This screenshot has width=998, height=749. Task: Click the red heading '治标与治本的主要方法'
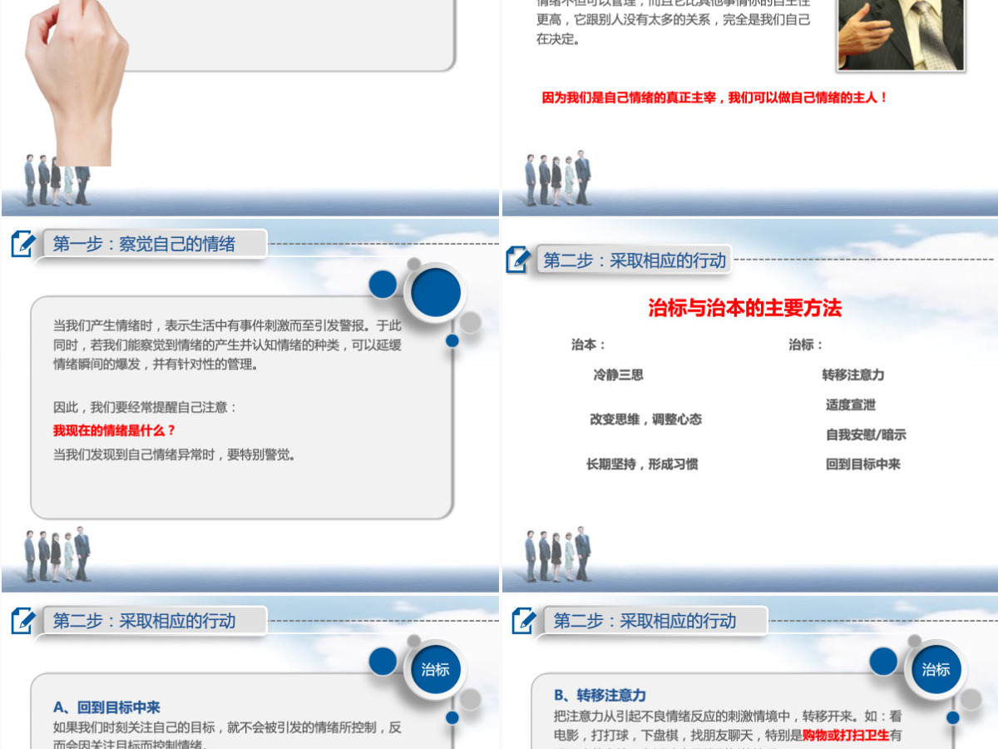(x=745, y=308)
